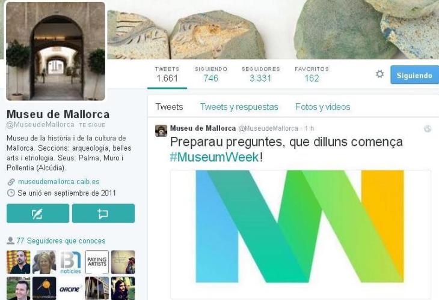Switch to Fotos y vídeos tab
Screen dimensions: 439x300
click(322, 107)
